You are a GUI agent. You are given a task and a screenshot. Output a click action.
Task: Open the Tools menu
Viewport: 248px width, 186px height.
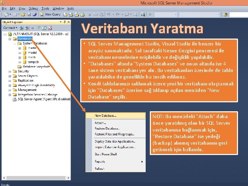pyautogui.click(x=45, y=9)
